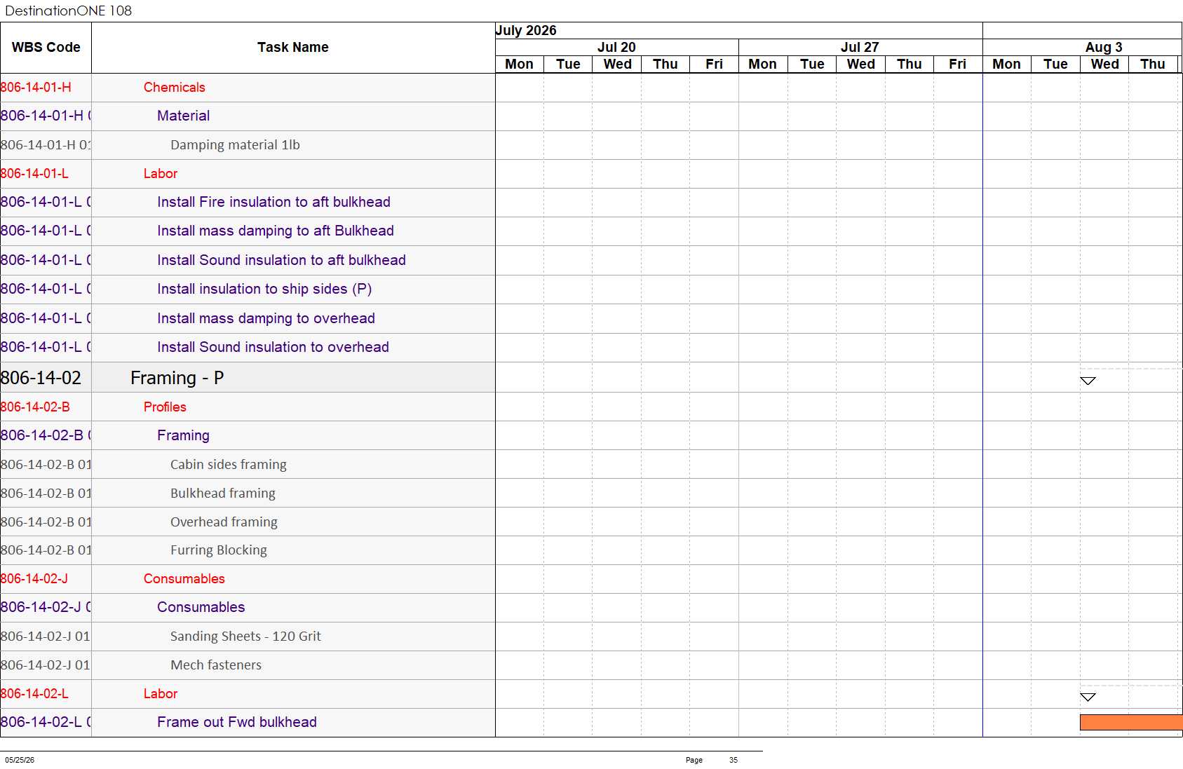
Task: Click Cabin sides framing row
Action: point(248,465)
